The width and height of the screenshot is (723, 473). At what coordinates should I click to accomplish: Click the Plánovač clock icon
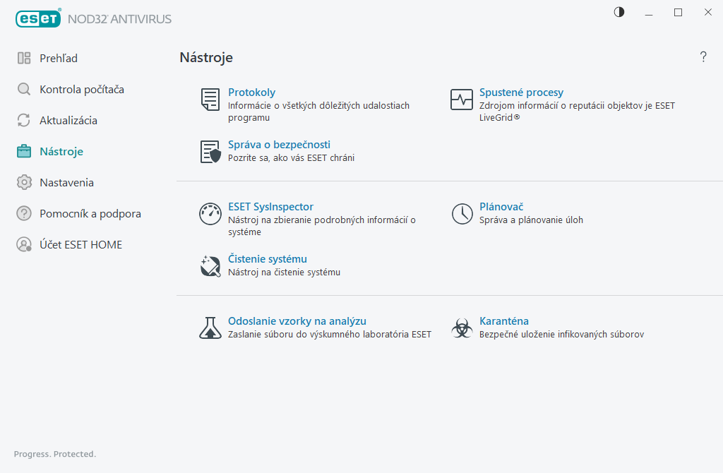(x=462, y=214)
